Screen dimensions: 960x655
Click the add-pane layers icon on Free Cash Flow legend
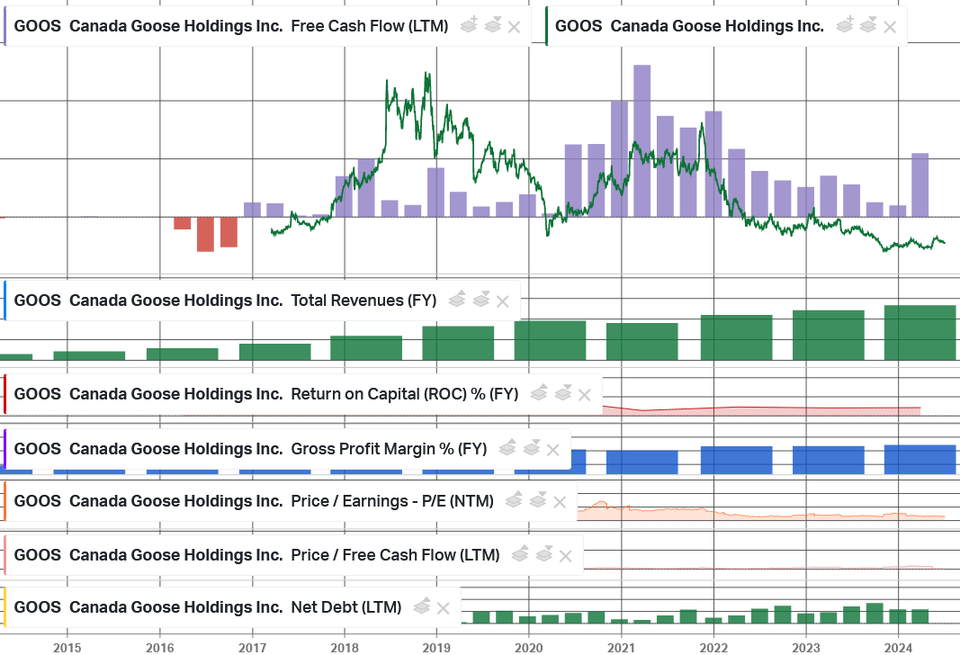(469, 26)
